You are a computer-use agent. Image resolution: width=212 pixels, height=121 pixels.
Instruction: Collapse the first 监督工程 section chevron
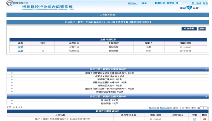206,69
